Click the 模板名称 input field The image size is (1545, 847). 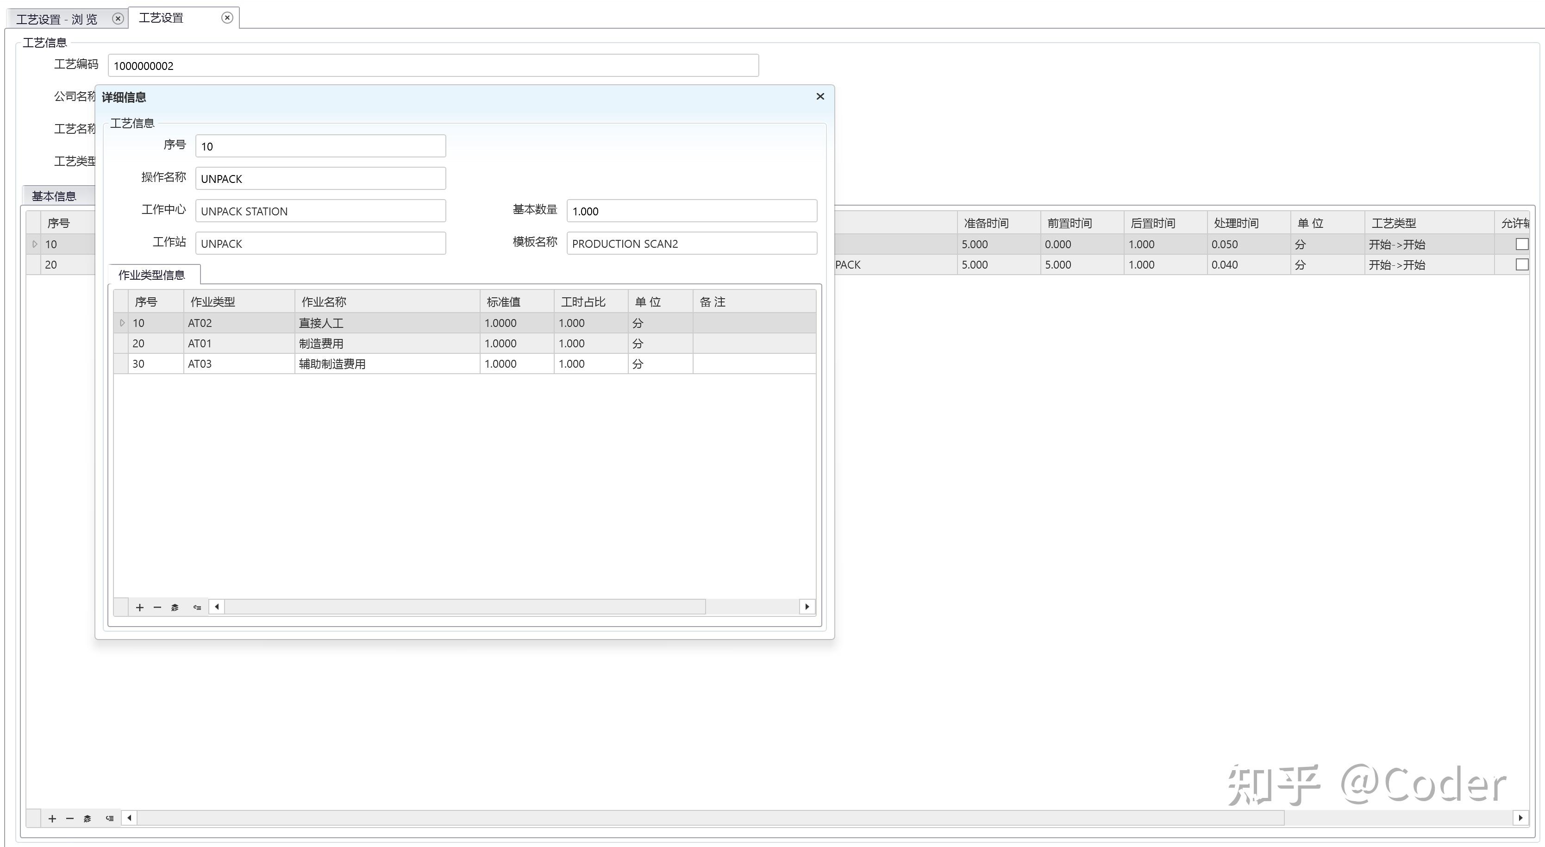click(x=691, y=244)
